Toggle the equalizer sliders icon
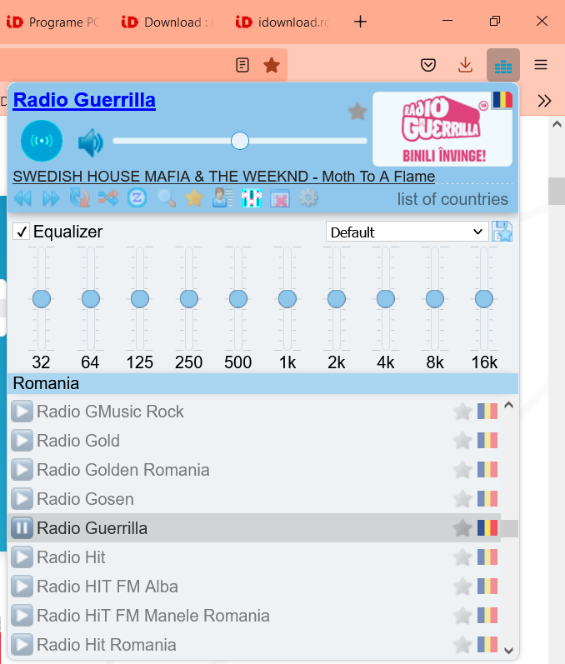Viewport: 565px width, 664px height. (x=252, y=198)
